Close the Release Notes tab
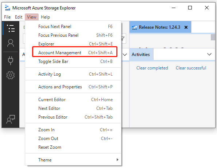Image resolution: width=217 pixels, height=168 pixels. pyautogui.click(x=186, y=27)
